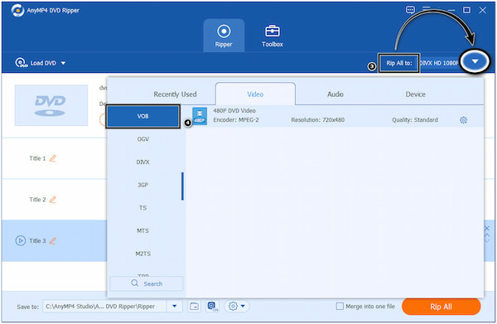Open the output folder icon
This screenshot has height=324, width=497.
pos(194,307)
